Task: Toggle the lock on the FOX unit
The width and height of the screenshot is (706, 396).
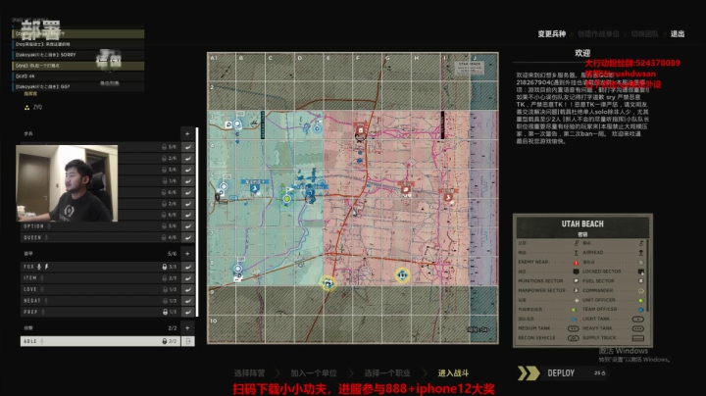Action: point(165,267)
